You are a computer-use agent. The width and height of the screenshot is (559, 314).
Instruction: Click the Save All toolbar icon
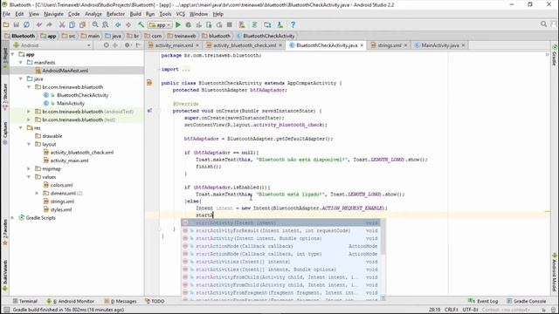click(16, 25)
